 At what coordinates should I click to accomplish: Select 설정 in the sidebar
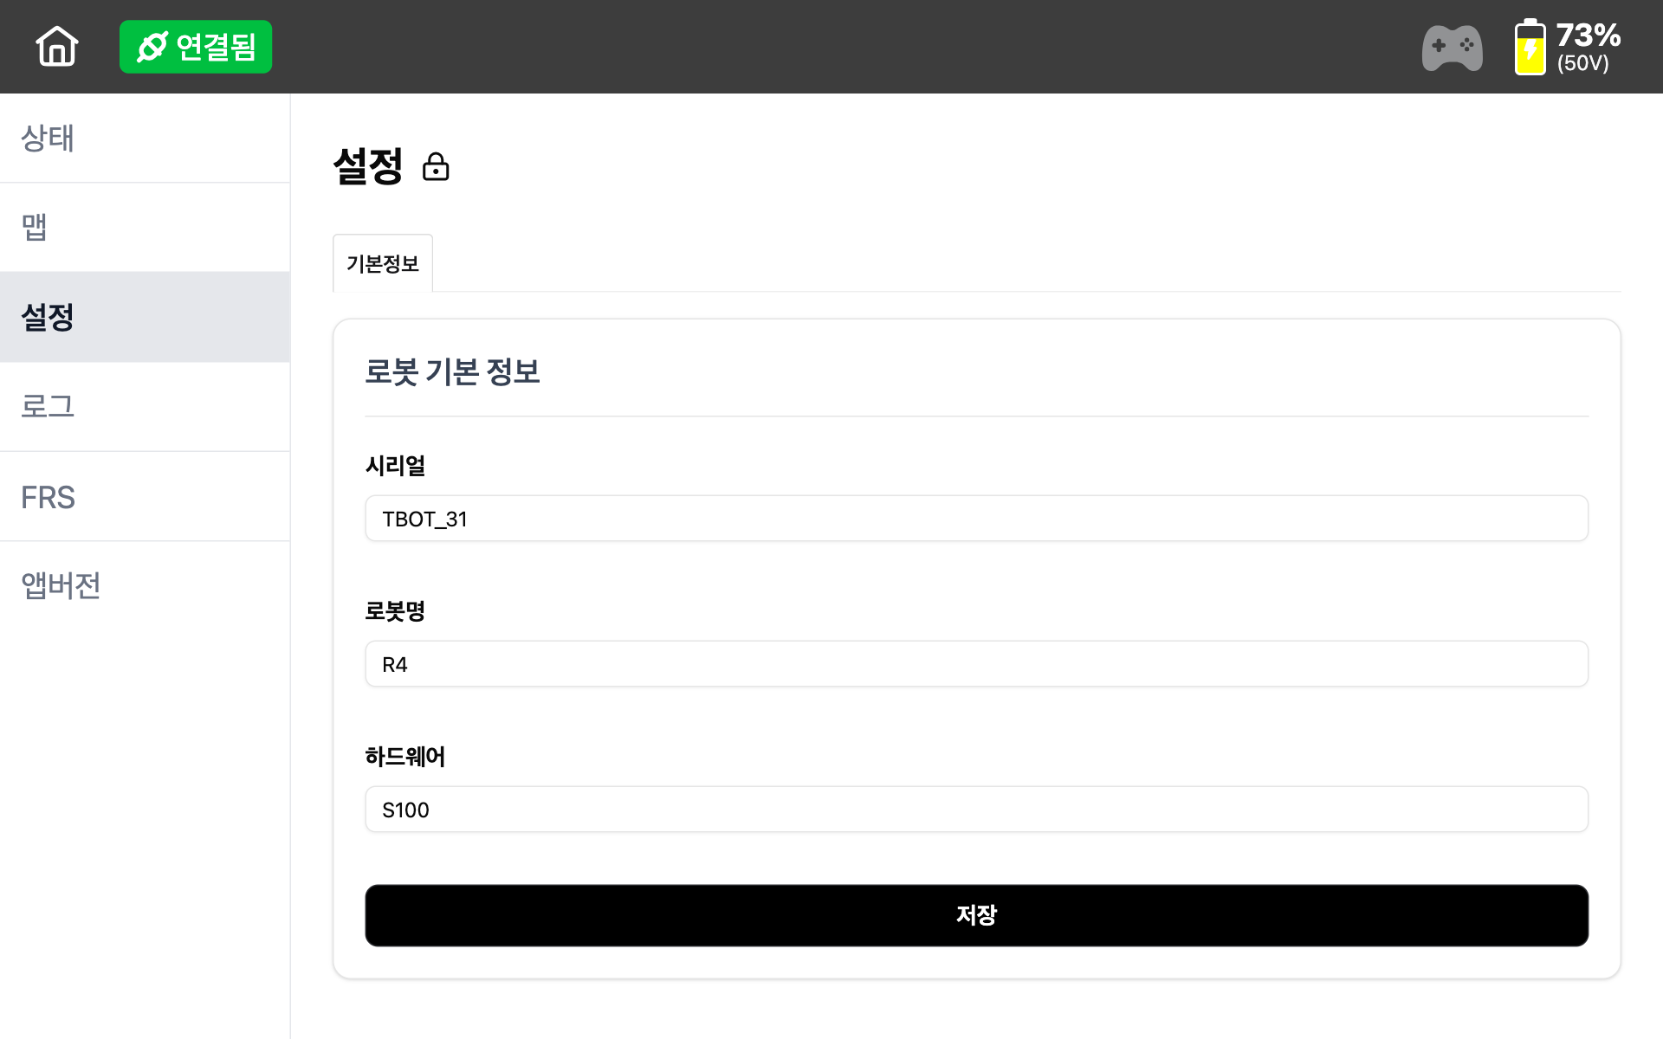[x=145, y=317]
